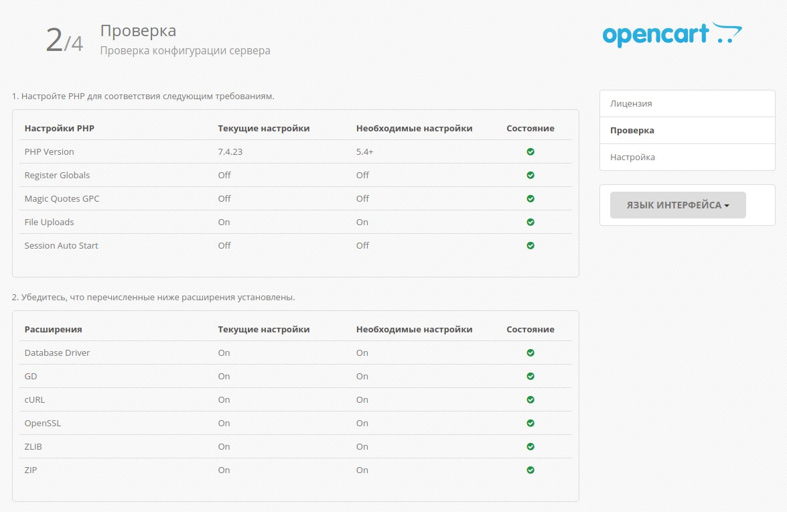787x512 pixels.
Task: Click the cURL extension row label
Action: click(x=35, y=399)
